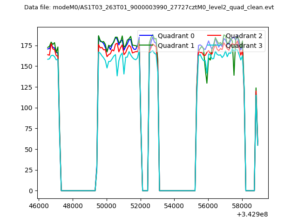Click the 52000 x-axis tick label
298x223 pixels.
tap(141, 205)
